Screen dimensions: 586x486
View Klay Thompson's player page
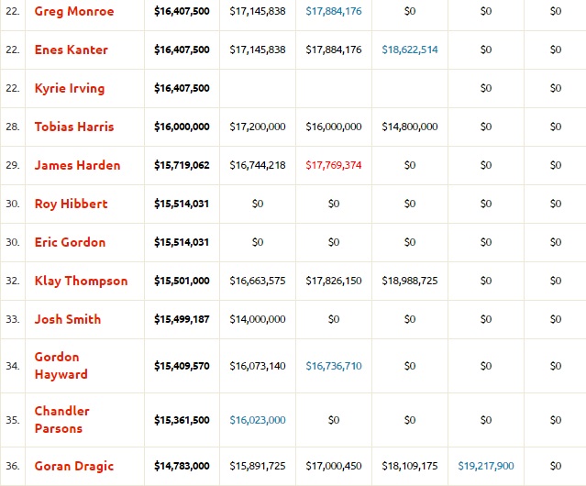[81, 281]
